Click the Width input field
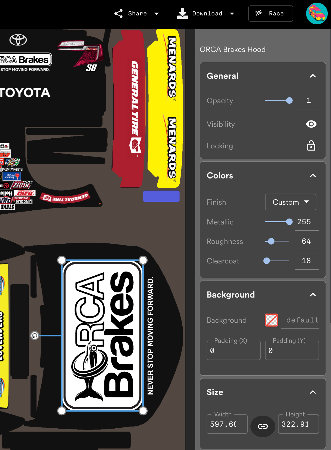This screenshot has width=331, height=450. [227, 424]
